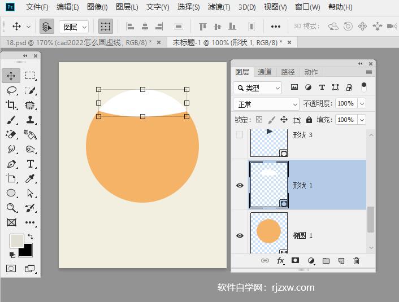The image size is (399, 302).
Task: Select the Path Selection arrow tool
Action: pos(30,193)
